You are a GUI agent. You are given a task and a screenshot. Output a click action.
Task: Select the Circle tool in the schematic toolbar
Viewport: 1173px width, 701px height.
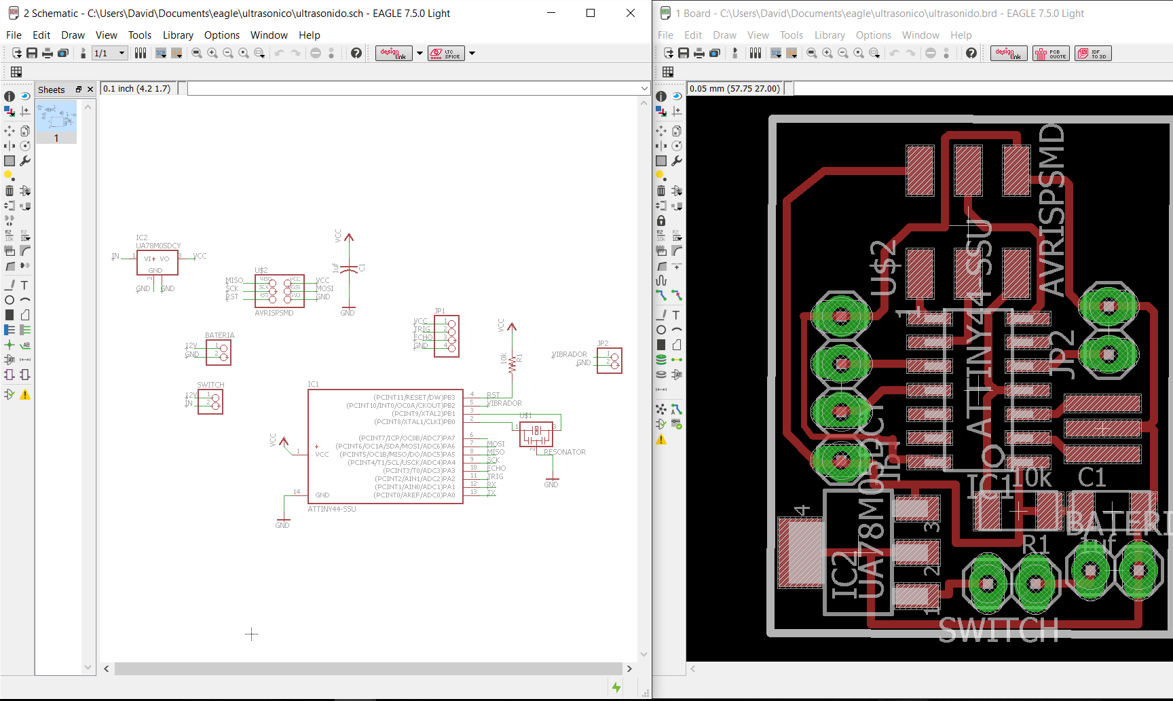click(x=10, y=300)
